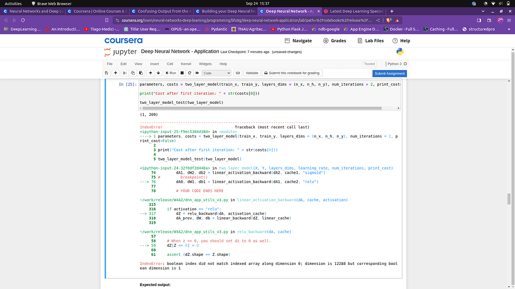Paste cell using the paste icon
Image resolution: width=515 pixels, height=289 pixels.
pyautogui.click(x=140, y=73)
